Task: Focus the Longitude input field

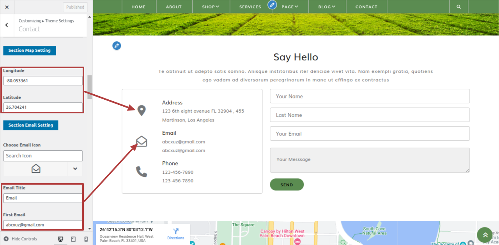Action: (x=43, y=81)
